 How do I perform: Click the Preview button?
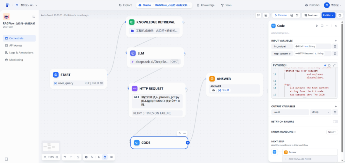(280, 15)
